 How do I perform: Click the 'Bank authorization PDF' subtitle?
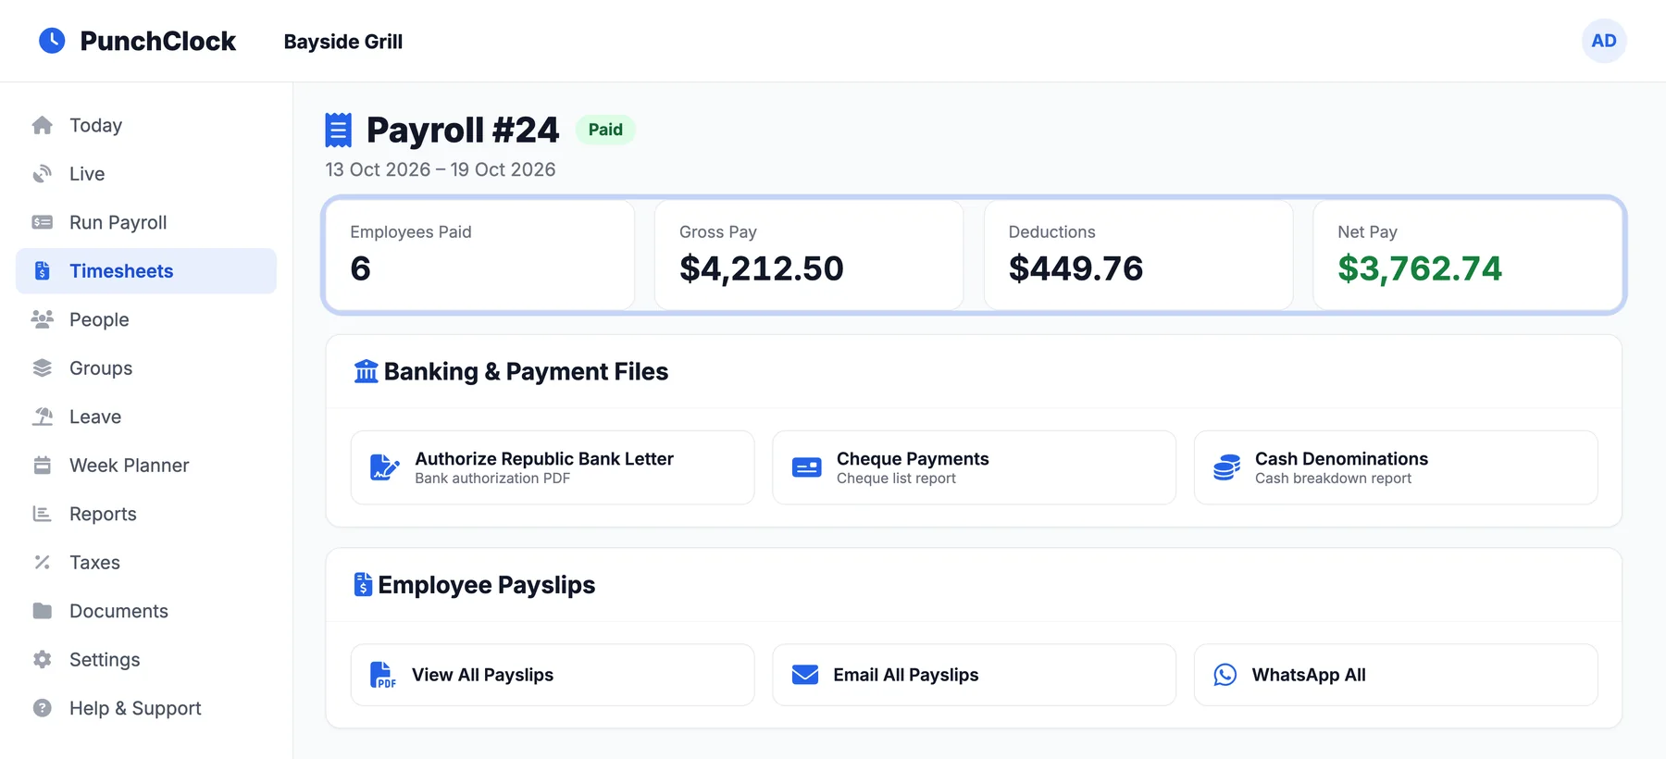pyautogui.click(x=492, y=479)
